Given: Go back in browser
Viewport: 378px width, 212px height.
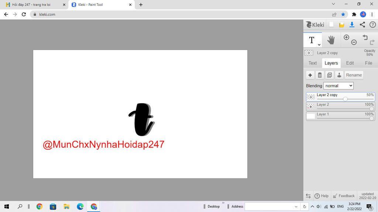Looking at the screenshot, I should 6,14.
